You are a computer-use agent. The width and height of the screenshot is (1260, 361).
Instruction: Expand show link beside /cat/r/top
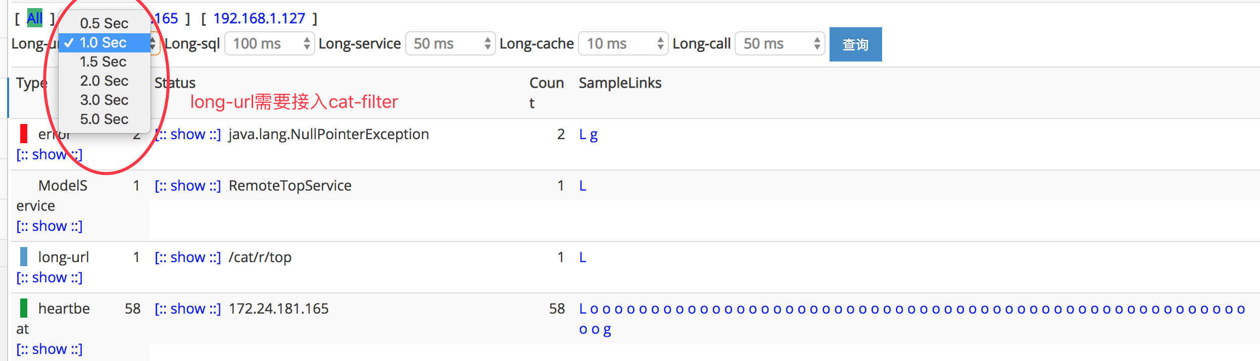coord(187,257)
